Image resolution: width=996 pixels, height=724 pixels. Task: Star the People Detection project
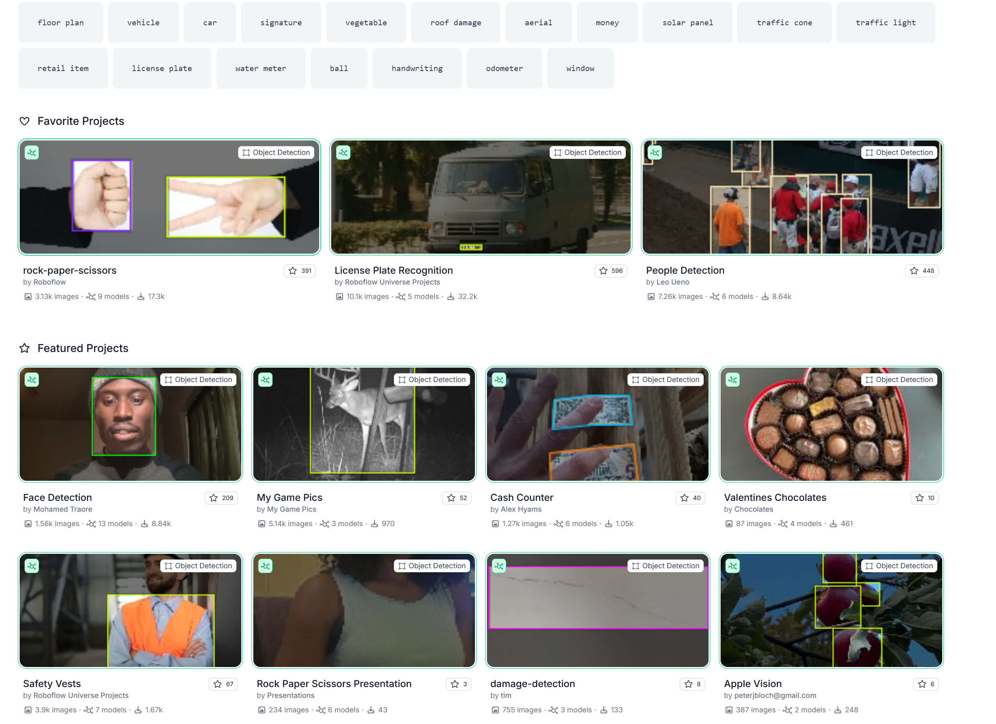click(914, 271)
